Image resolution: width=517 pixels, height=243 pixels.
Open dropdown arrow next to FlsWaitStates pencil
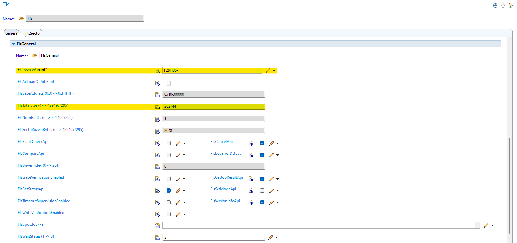coord(276,237)
